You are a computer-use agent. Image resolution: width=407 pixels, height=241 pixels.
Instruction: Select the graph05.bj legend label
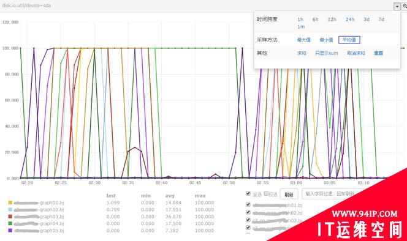(x=39, y=231)
